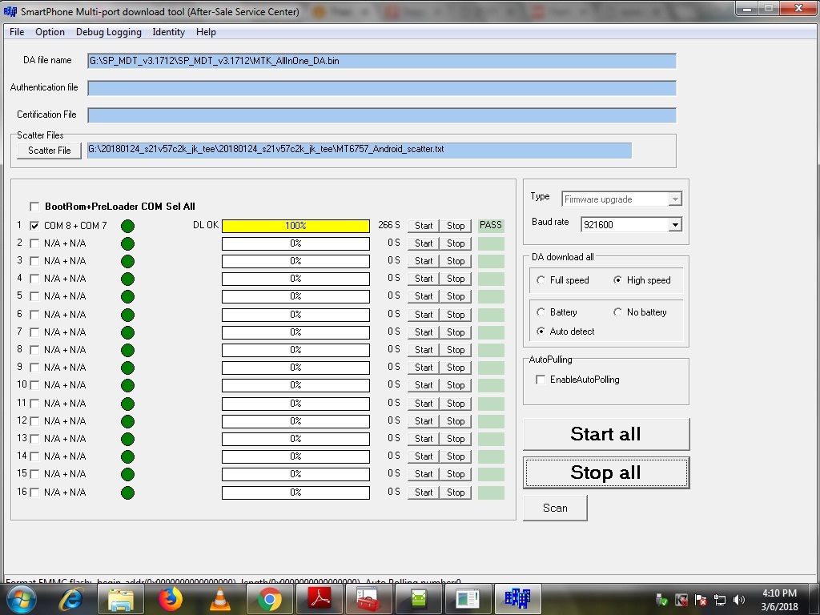Click the app icon in the title bar

[x=10, y=11]
